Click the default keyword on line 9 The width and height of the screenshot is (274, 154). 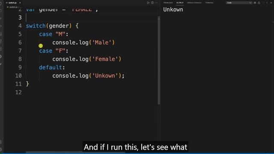point(51,68)
